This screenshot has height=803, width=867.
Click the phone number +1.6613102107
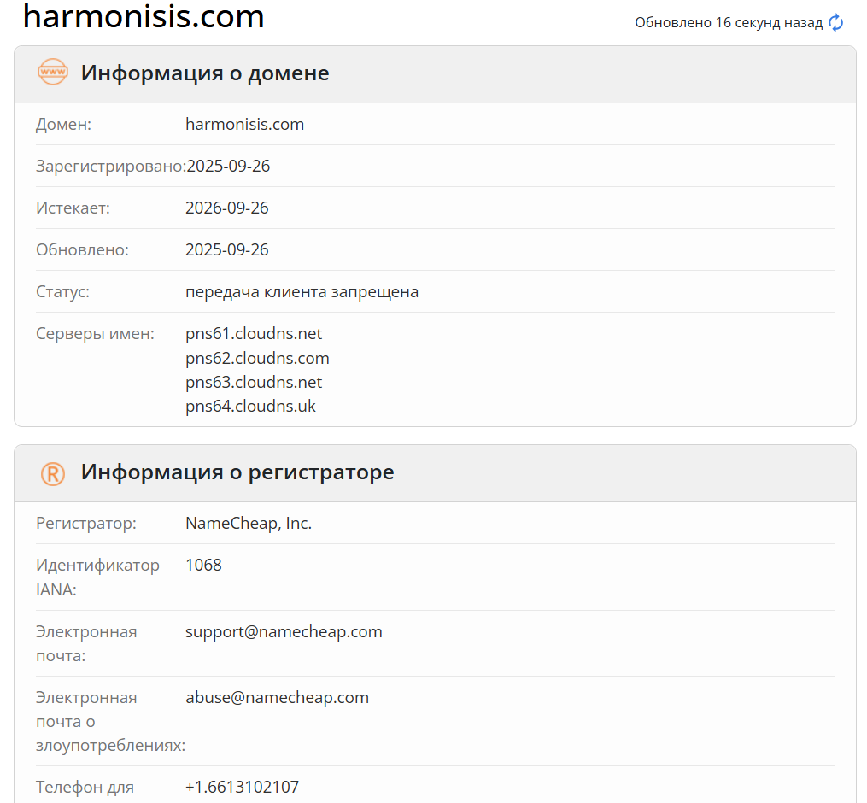[242, 788]
